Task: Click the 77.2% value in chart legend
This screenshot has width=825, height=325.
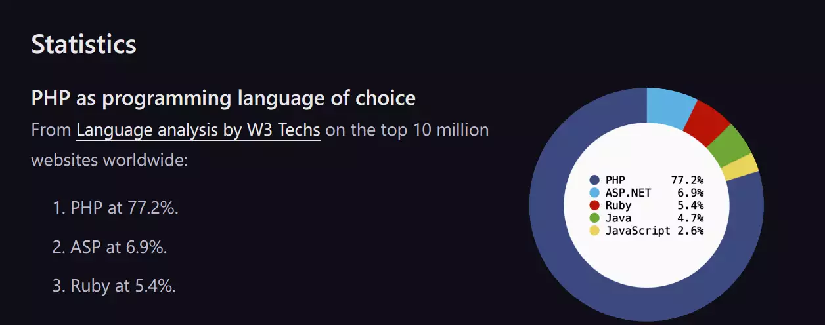Action: click(687, 180)
